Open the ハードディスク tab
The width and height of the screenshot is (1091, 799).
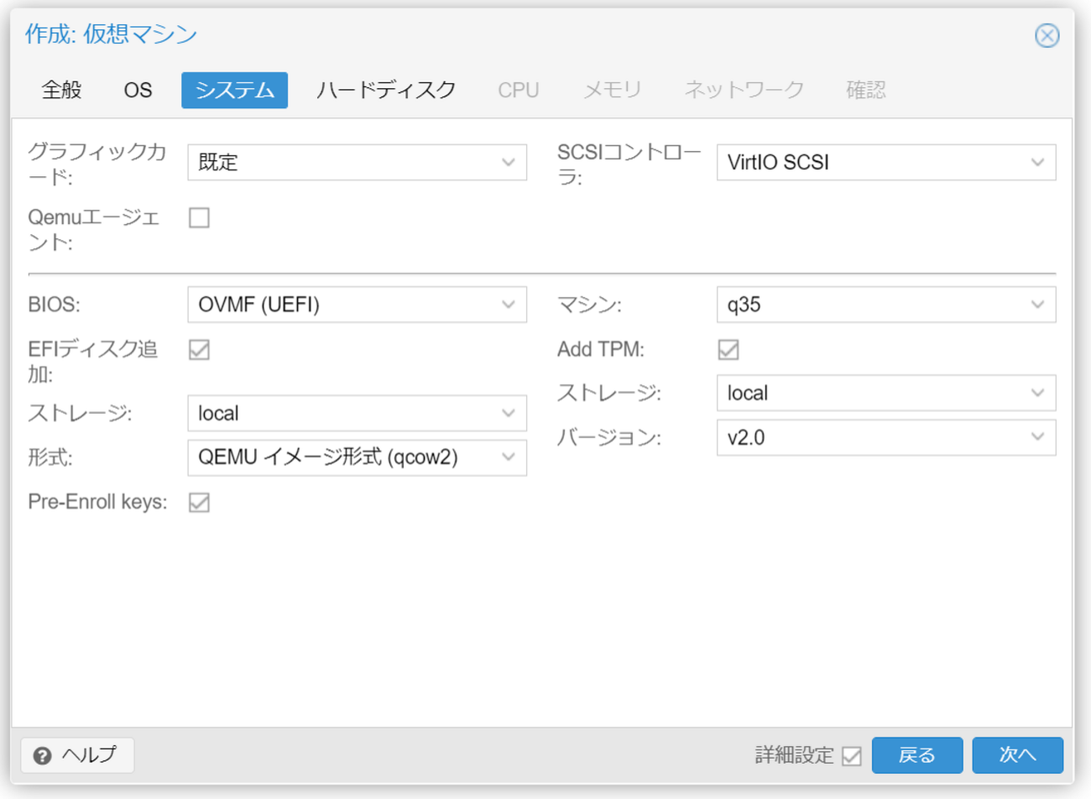pyautogui.click(x=386, y=90)
